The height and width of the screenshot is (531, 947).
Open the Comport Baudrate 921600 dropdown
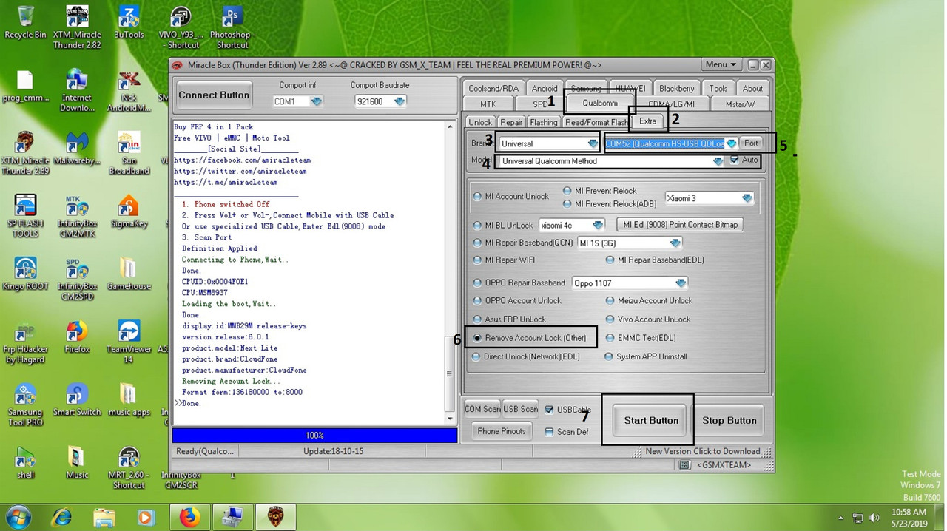(399, 101)
